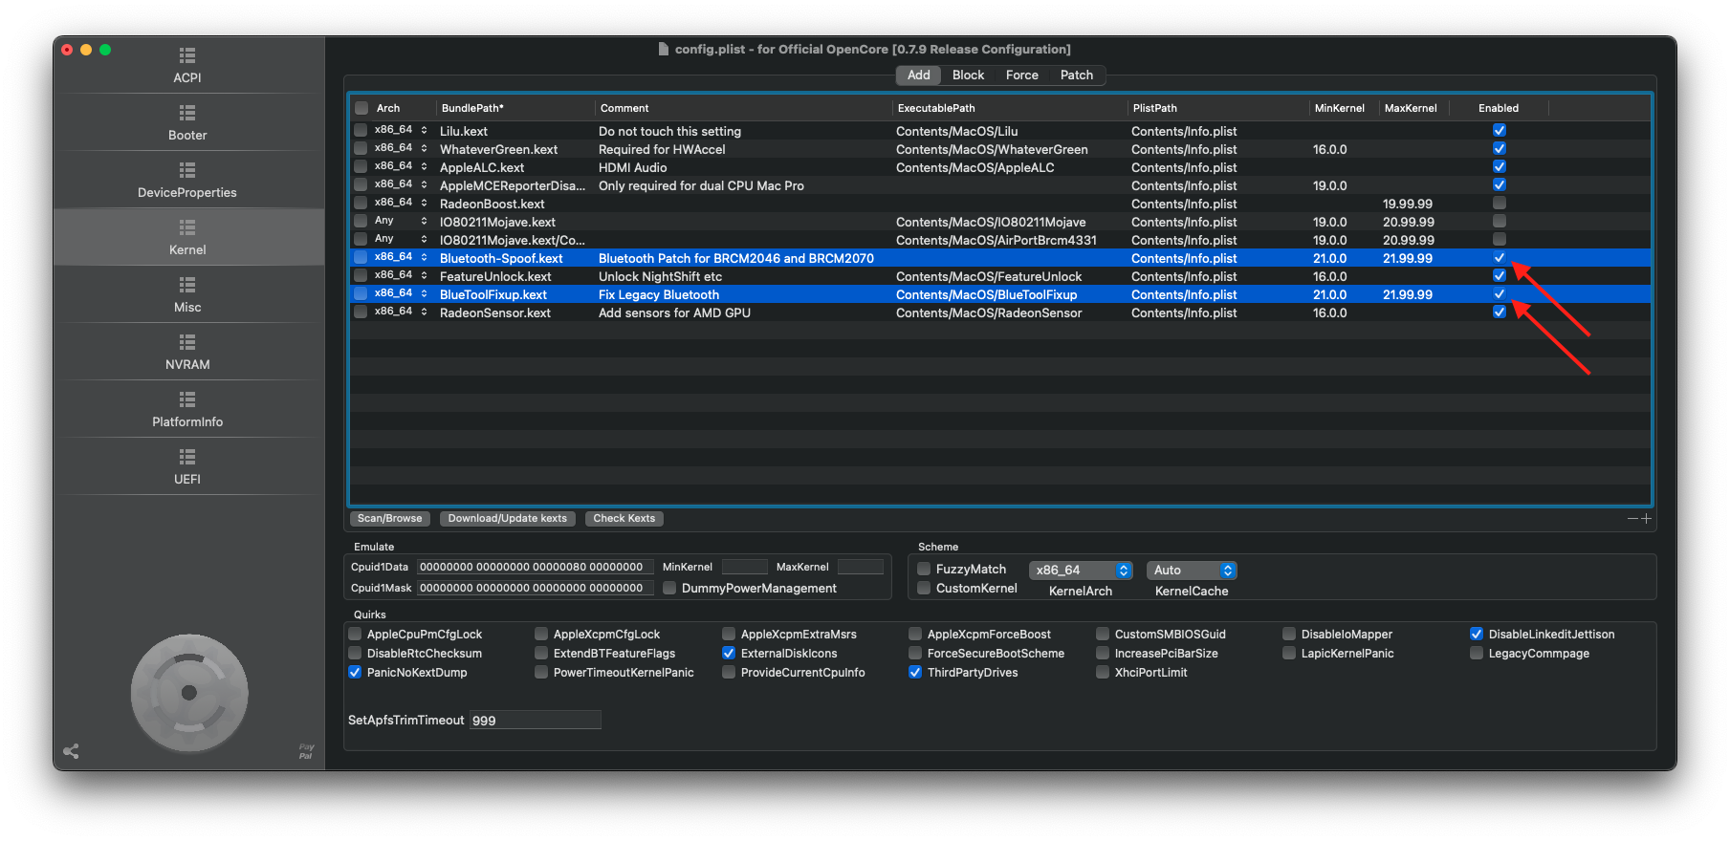The width and height of the screenshot is (1730, 841).
Task: Click the PayPal donation dial
Action: (x=189, y=693)
